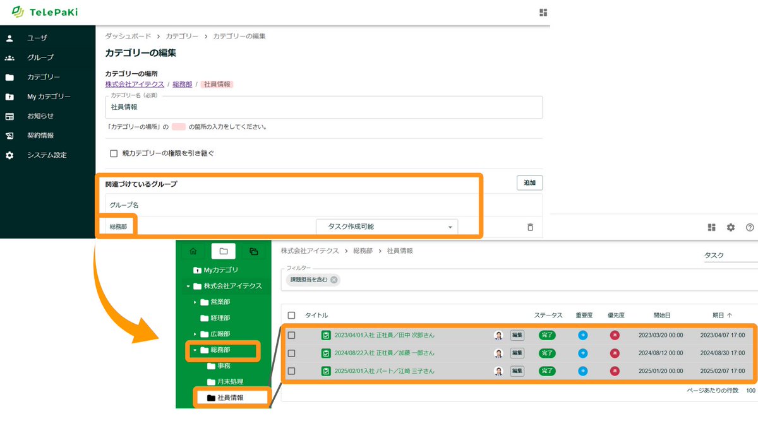
Task: Collapse the 総務部 tree node
Action: [x=195, y=350]
